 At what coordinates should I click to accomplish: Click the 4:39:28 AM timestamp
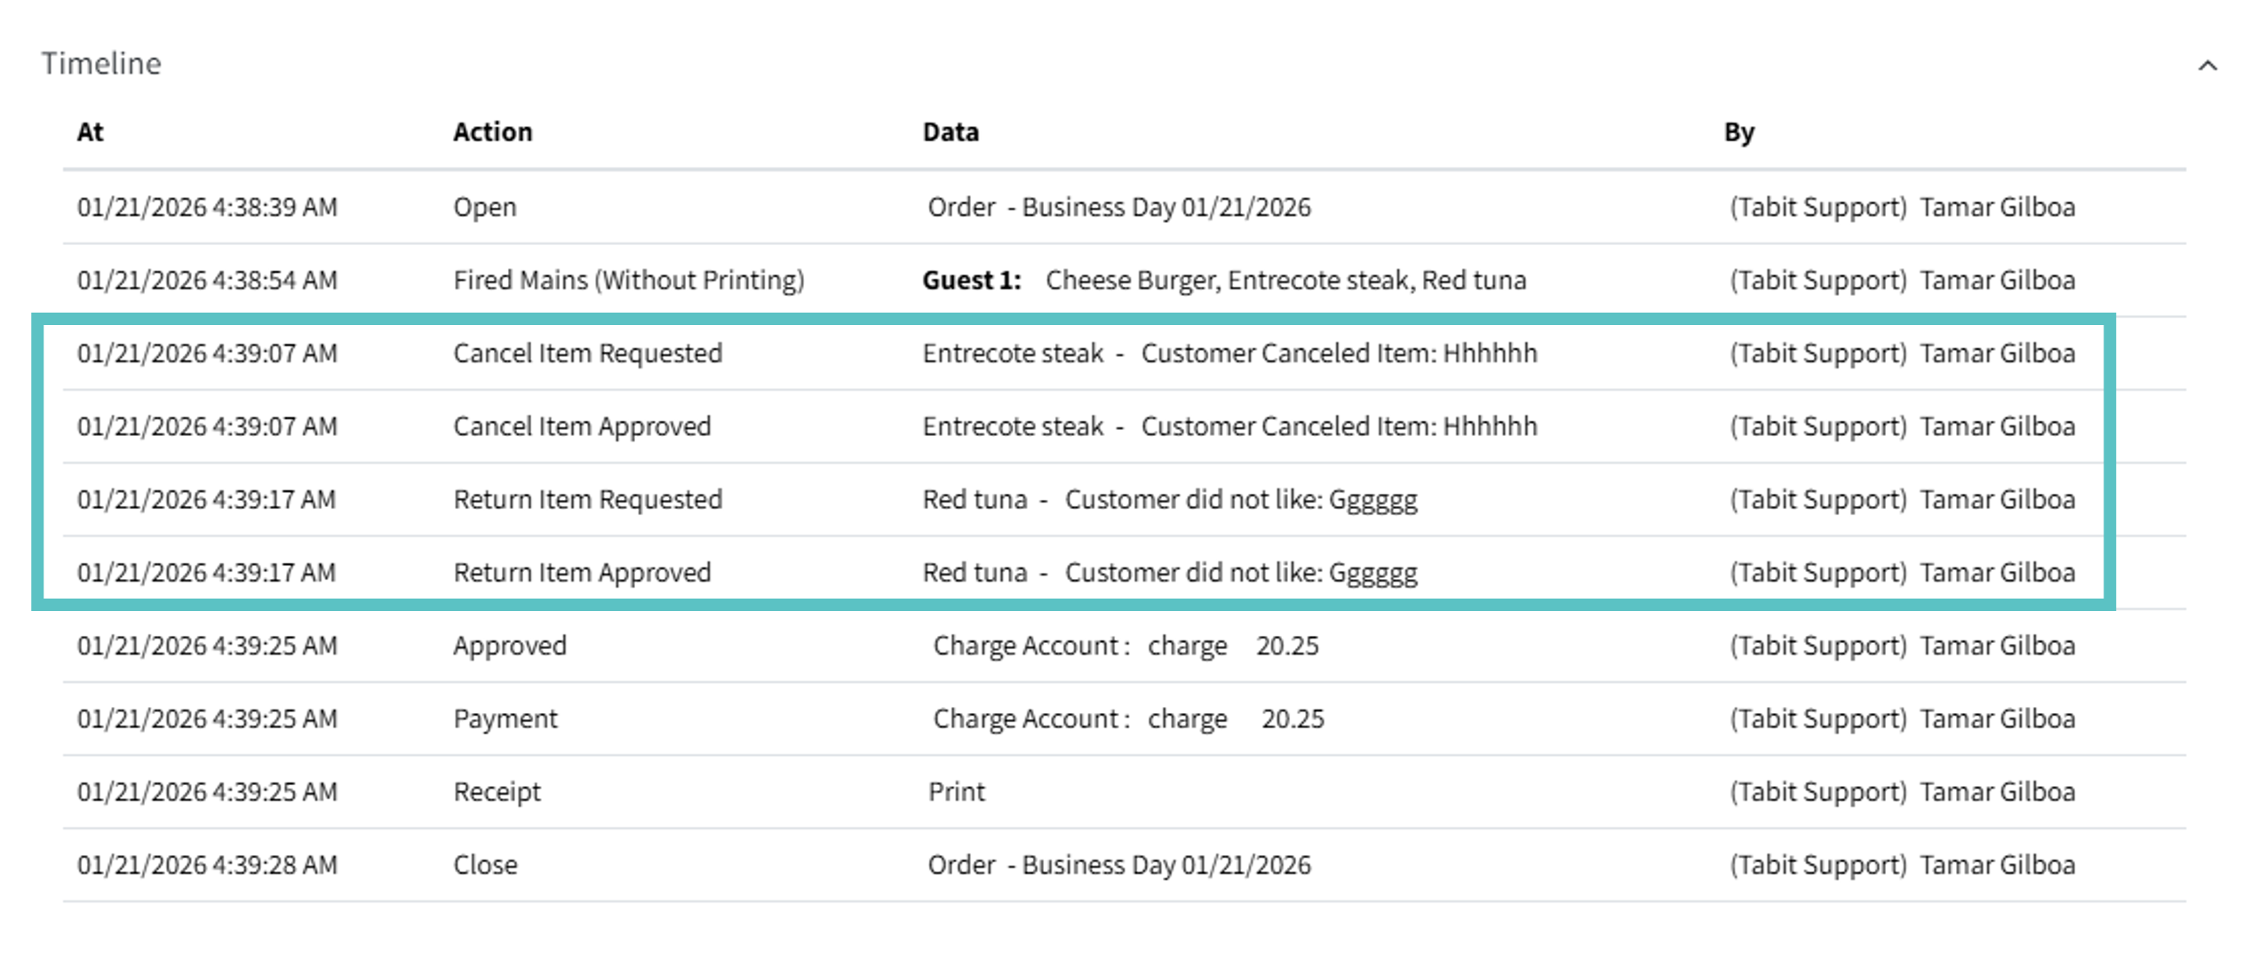207,865
